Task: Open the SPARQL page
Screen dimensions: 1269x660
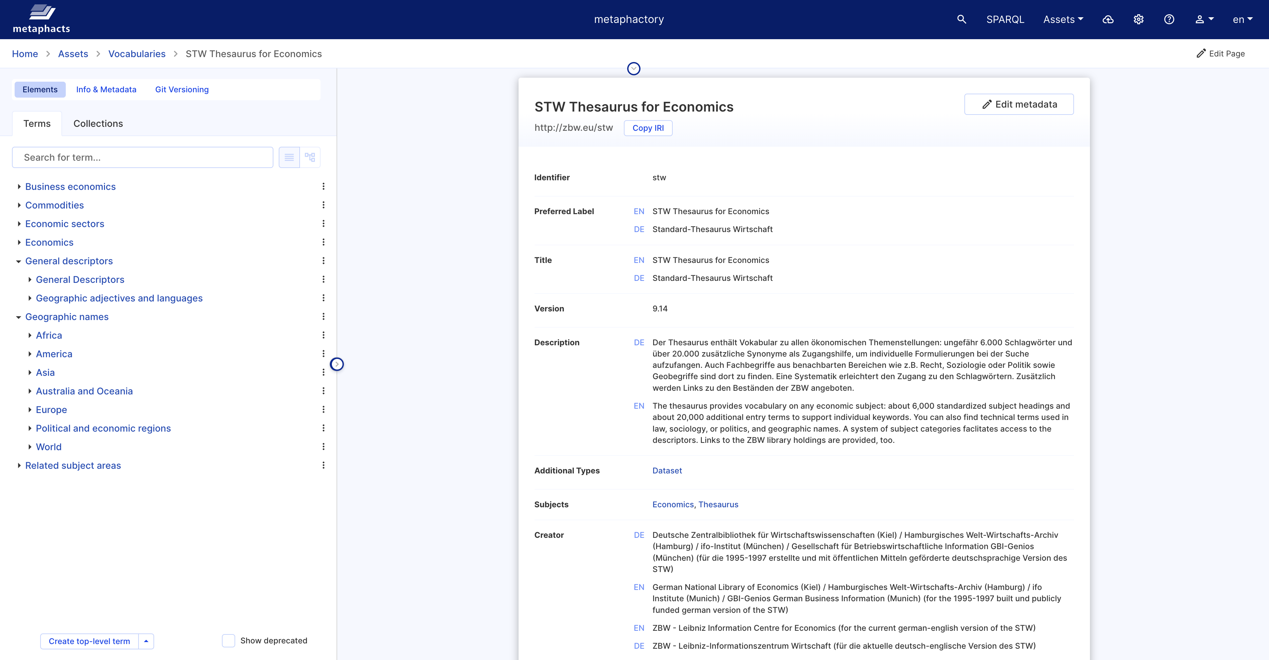Action: tap(1005, 19)
